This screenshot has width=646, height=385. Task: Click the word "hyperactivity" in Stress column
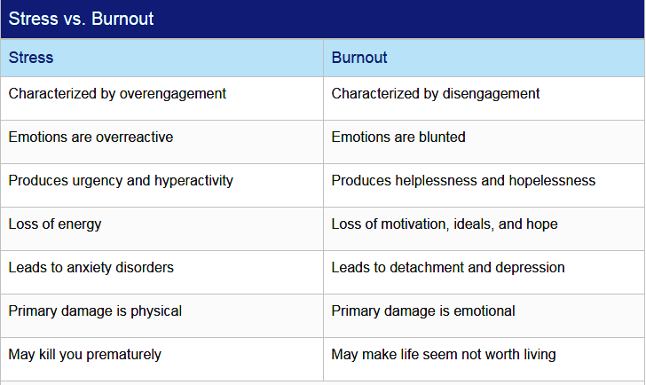(193, 181)
